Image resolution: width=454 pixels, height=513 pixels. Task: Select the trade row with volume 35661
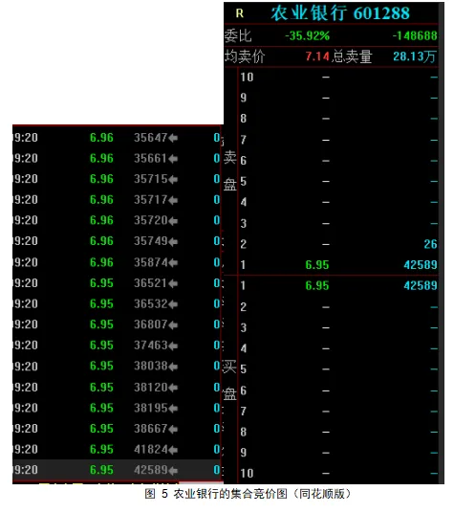tap(118, 158)
